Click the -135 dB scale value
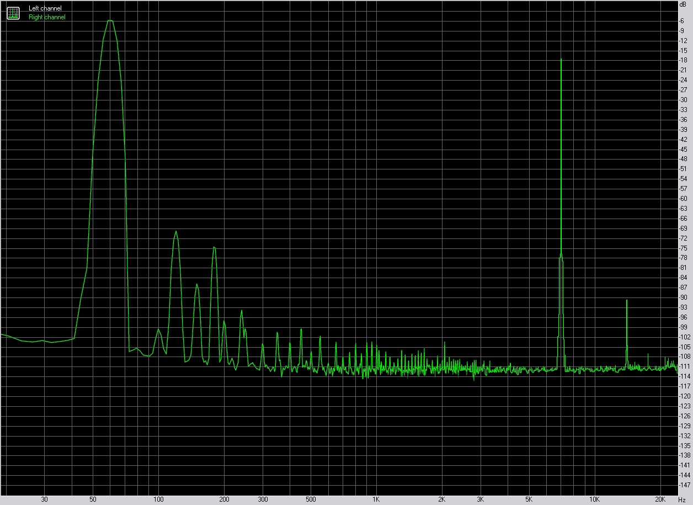The height and width of the screenshot is (505, 693). (685, 446)
